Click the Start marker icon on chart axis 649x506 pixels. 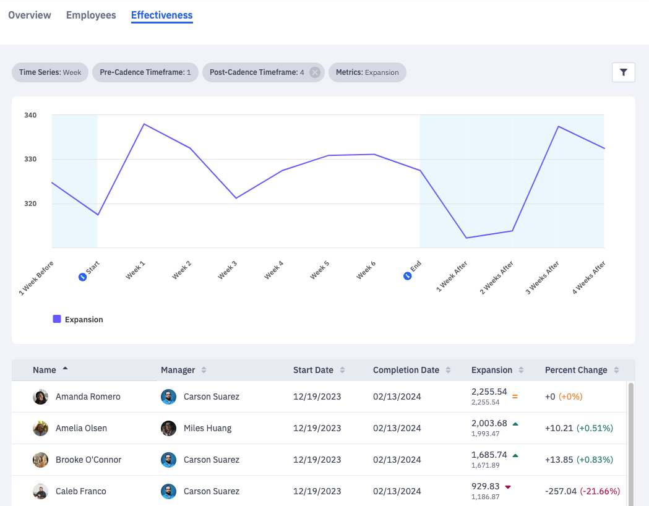pos(83,276)
